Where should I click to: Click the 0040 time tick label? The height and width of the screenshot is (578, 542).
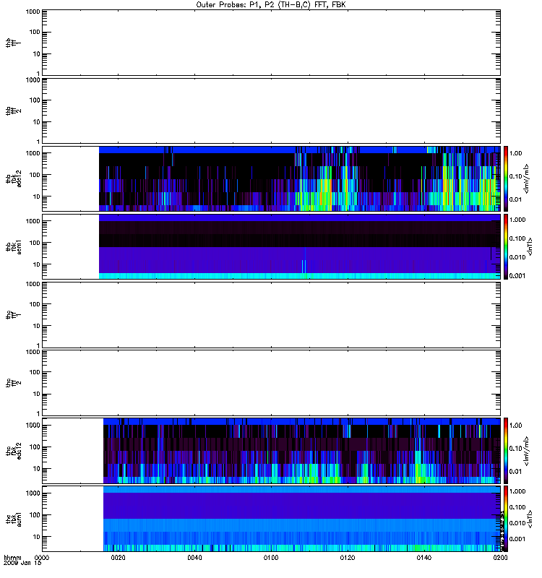tap(194, 557)
